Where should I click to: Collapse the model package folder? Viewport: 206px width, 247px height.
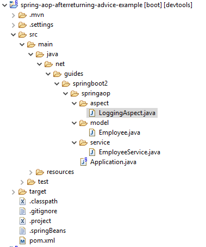[x=74, y=123]
